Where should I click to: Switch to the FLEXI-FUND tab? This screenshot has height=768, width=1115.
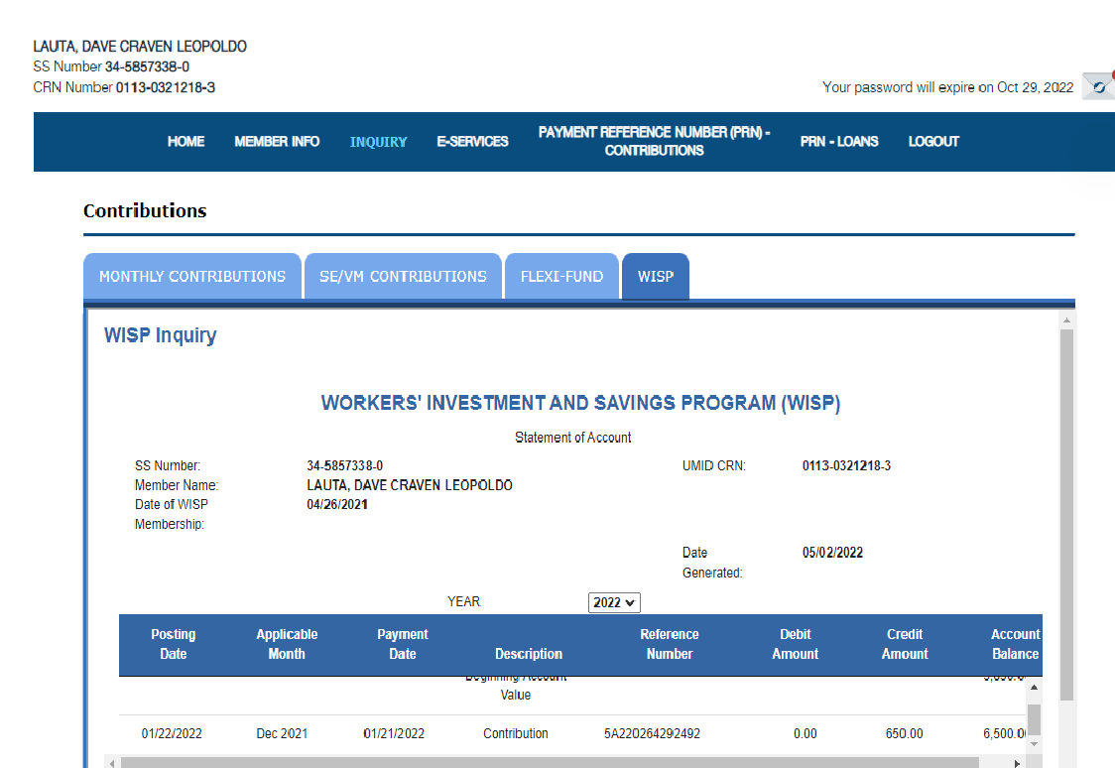(x=561, y=277)
